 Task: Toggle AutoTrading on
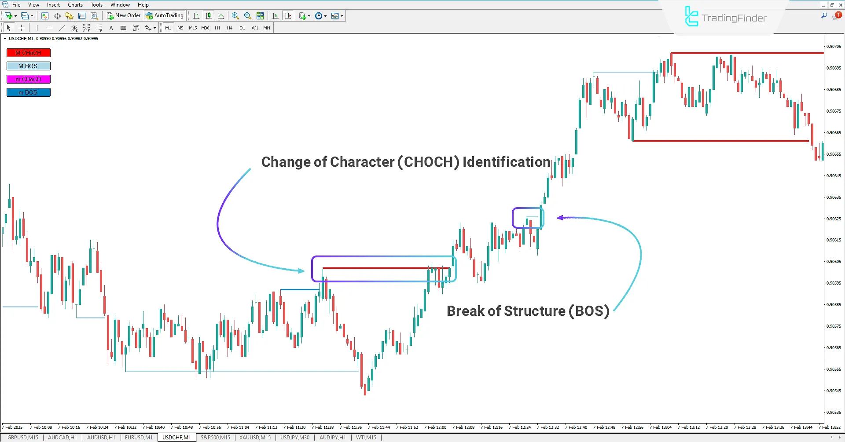click(165, 15)
